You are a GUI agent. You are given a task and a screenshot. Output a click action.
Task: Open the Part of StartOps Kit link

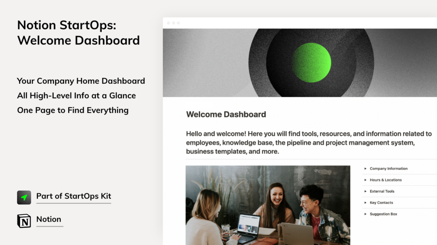click(x=73, y=196)
